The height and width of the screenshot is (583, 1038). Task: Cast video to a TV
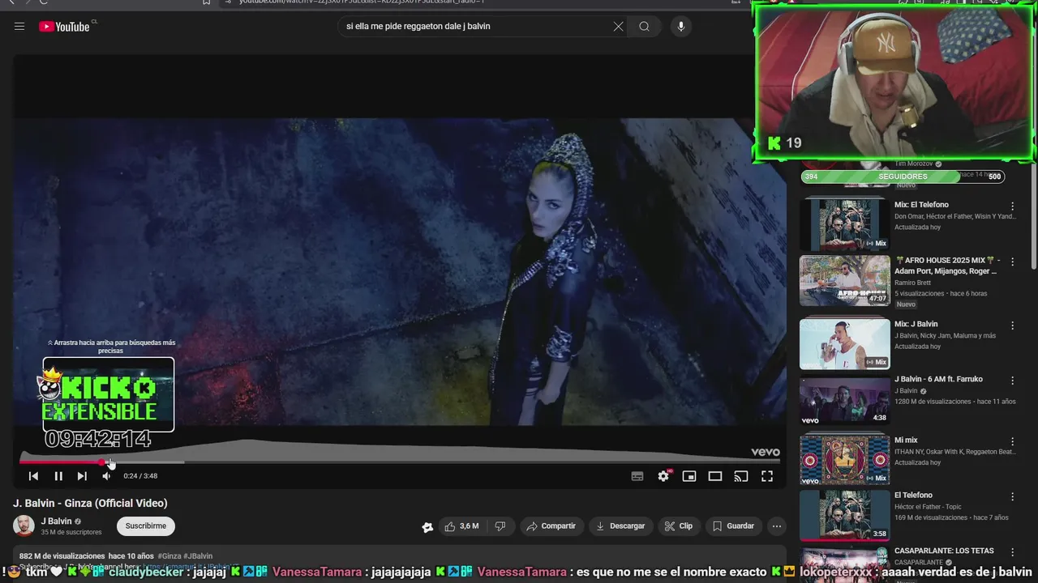tap(741, 476)
